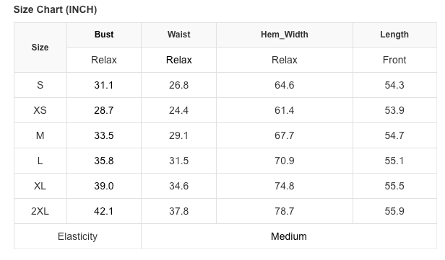445x260 pixels.
Task: Click the Medium elasticity value
Action: coord(289,236)
